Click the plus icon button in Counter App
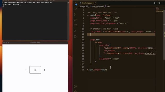 (x=44, y=70)
